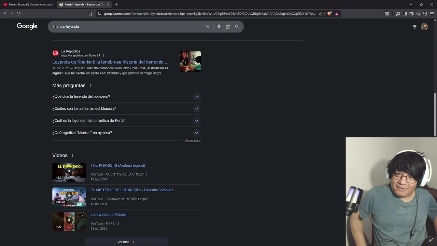The width and height of the screenshot is (437, 246).
Task: Open options dots beside Videos heading
Action: (x=72, y=156)
